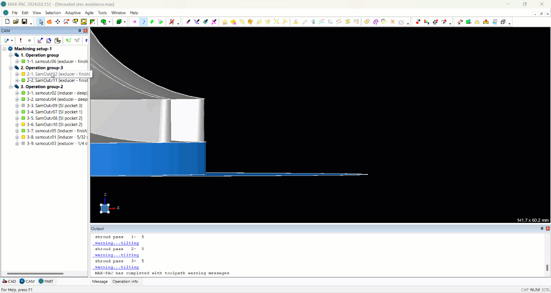Switch to the Operation info tab
Viewport: 551px width, 293px height.
point(125,282)
